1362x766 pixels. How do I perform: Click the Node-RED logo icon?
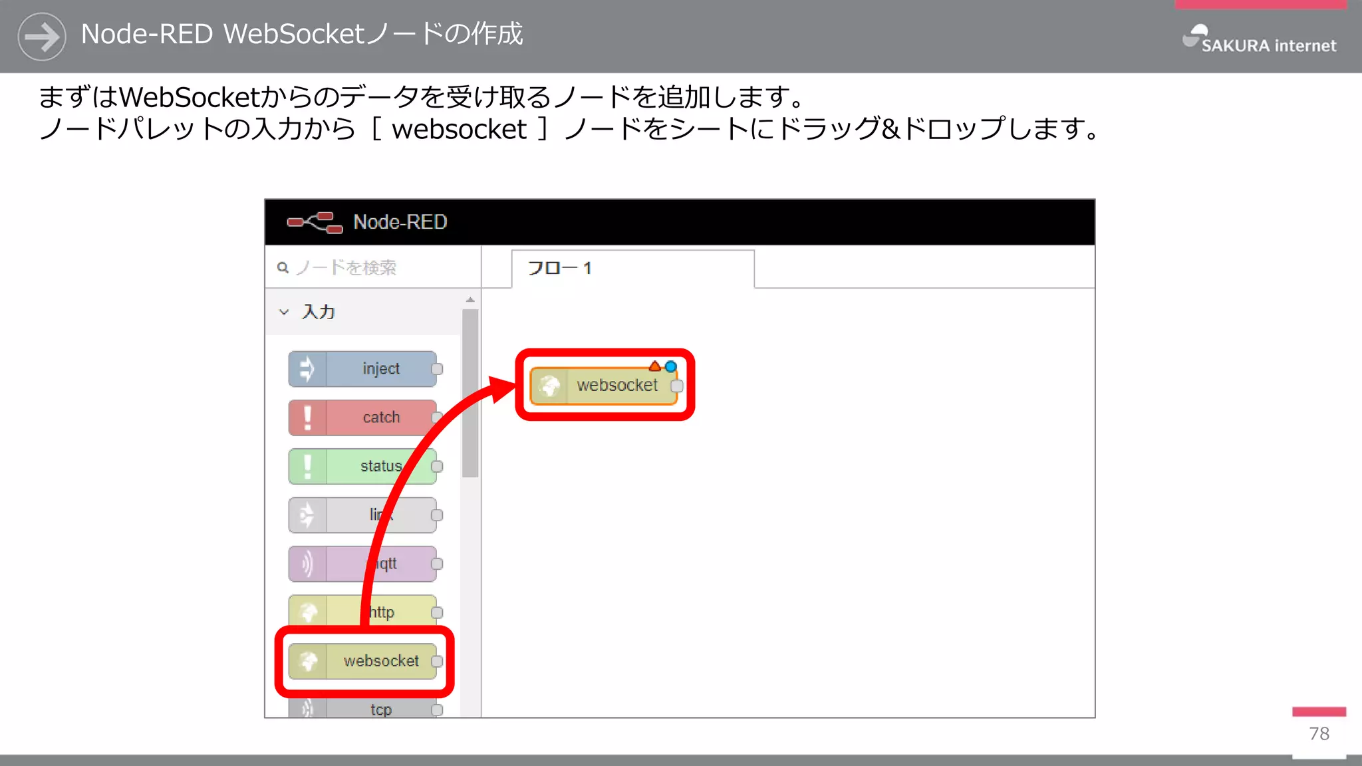(315, 222)
